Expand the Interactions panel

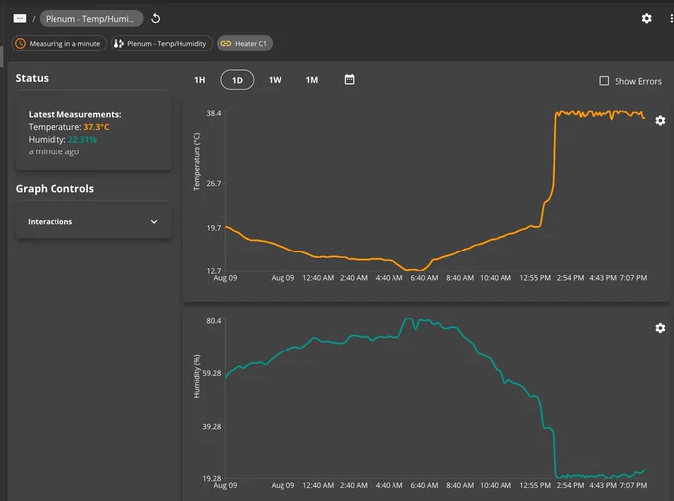(94, 222)
